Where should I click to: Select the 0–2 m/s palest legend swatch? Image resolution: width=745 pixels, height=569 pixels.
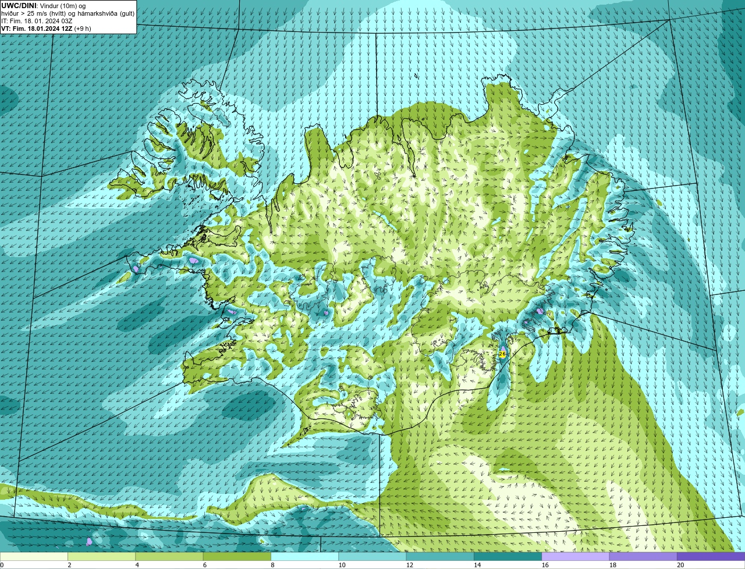pyautogui.click(x=34, y=557)
